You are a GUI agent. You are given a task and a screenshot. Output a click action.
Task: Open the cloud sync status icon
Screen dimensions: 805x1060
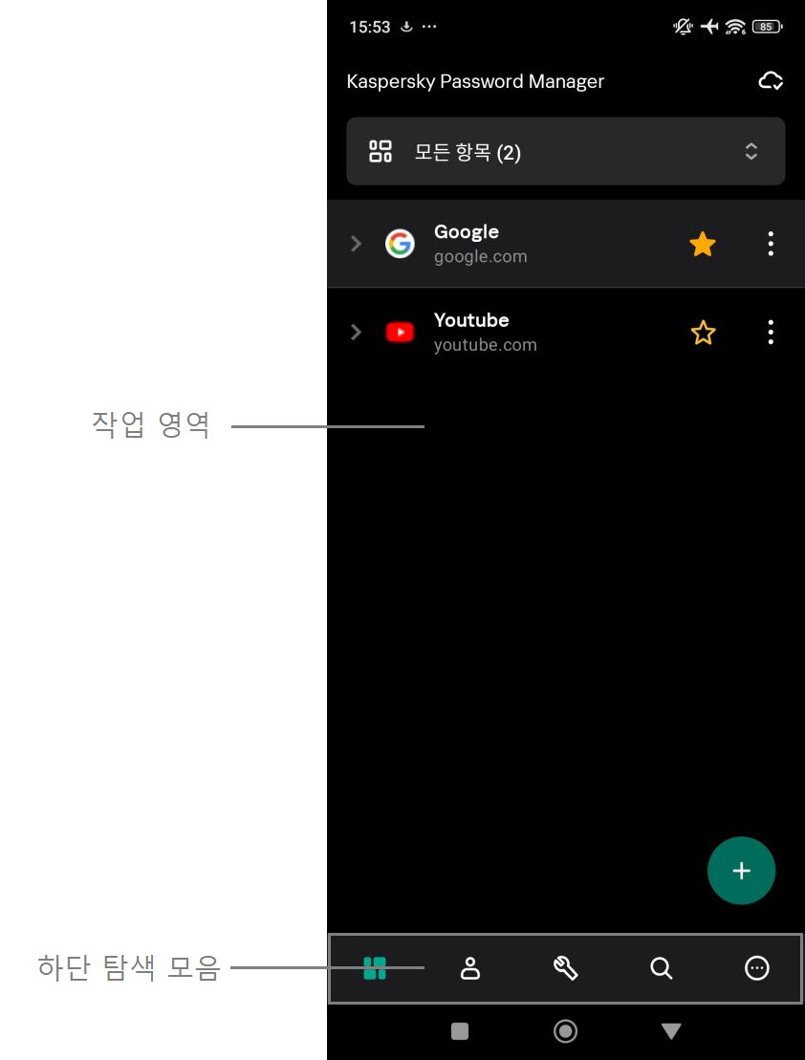[770, 81]
